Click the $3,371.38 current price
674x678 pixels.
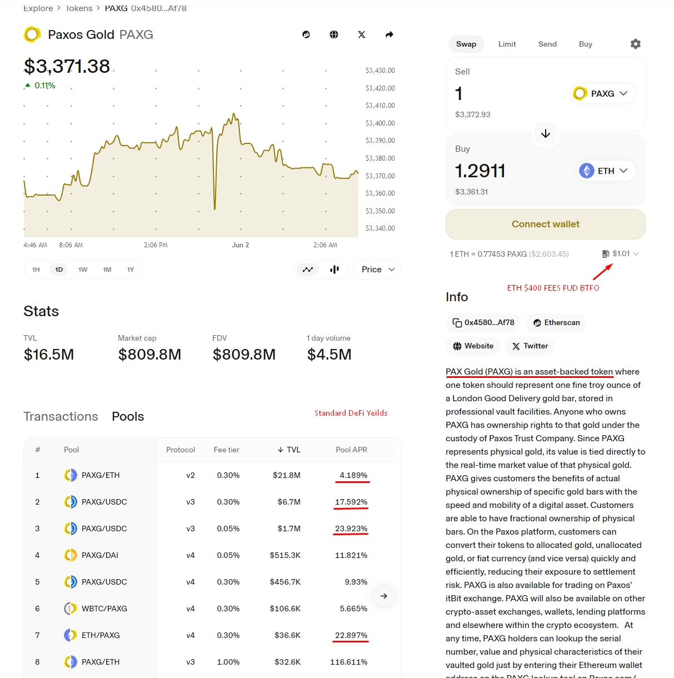pos(67,66)
